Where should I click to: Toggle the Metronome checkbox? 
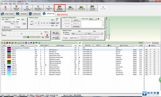click(x=3, y=27)
